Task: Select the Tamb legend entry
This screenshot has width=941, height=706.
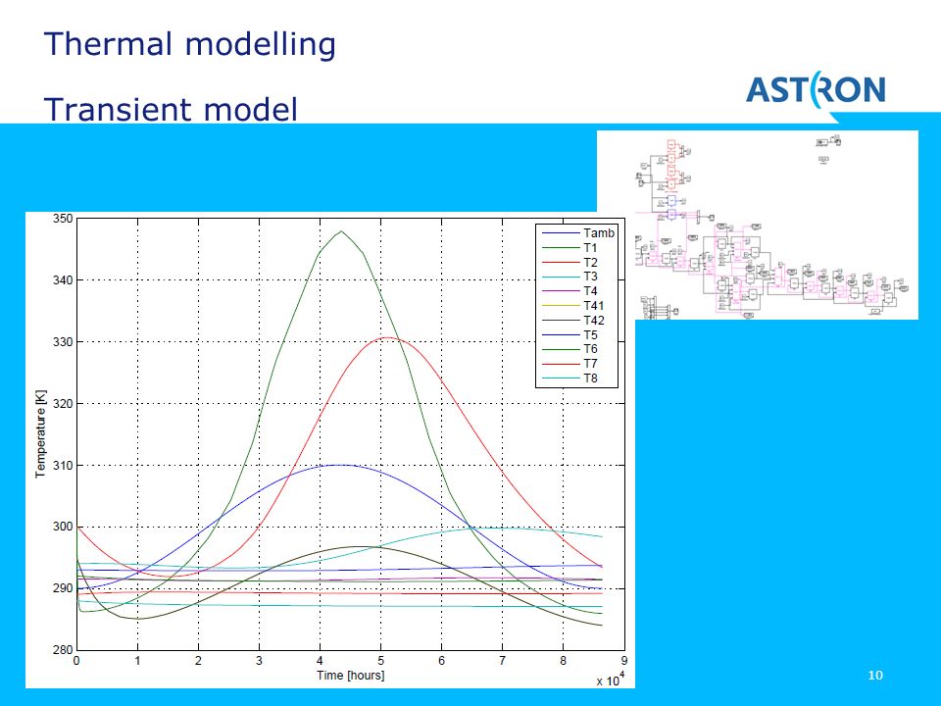Action: (578, 233)
